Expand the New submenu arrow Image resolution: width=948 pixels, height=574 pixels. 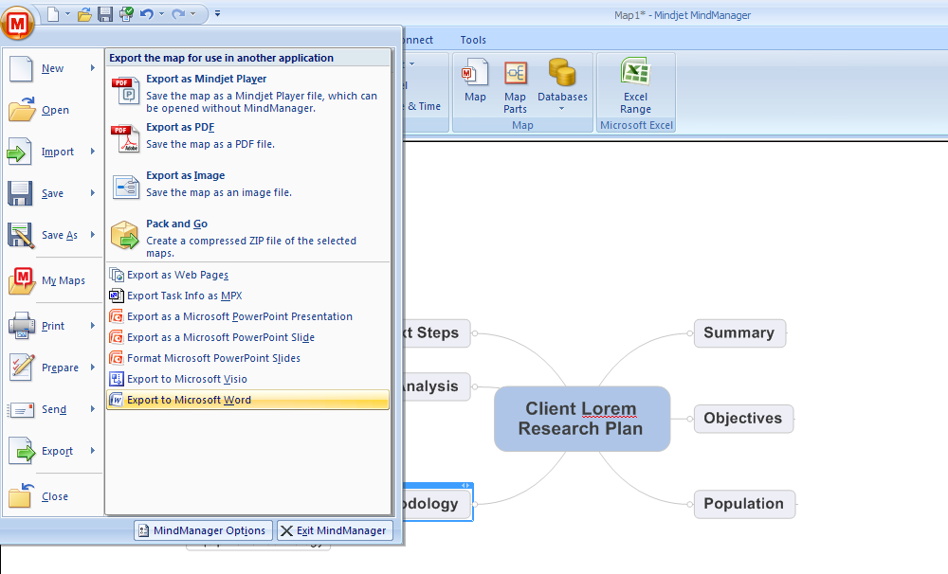[93, 67]
